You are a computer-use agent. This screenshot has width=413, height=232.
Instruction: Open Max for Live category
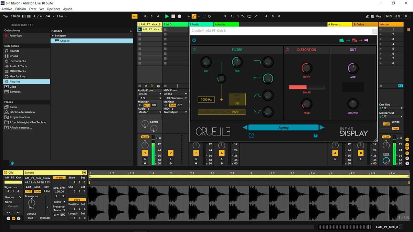pos(17,76)
